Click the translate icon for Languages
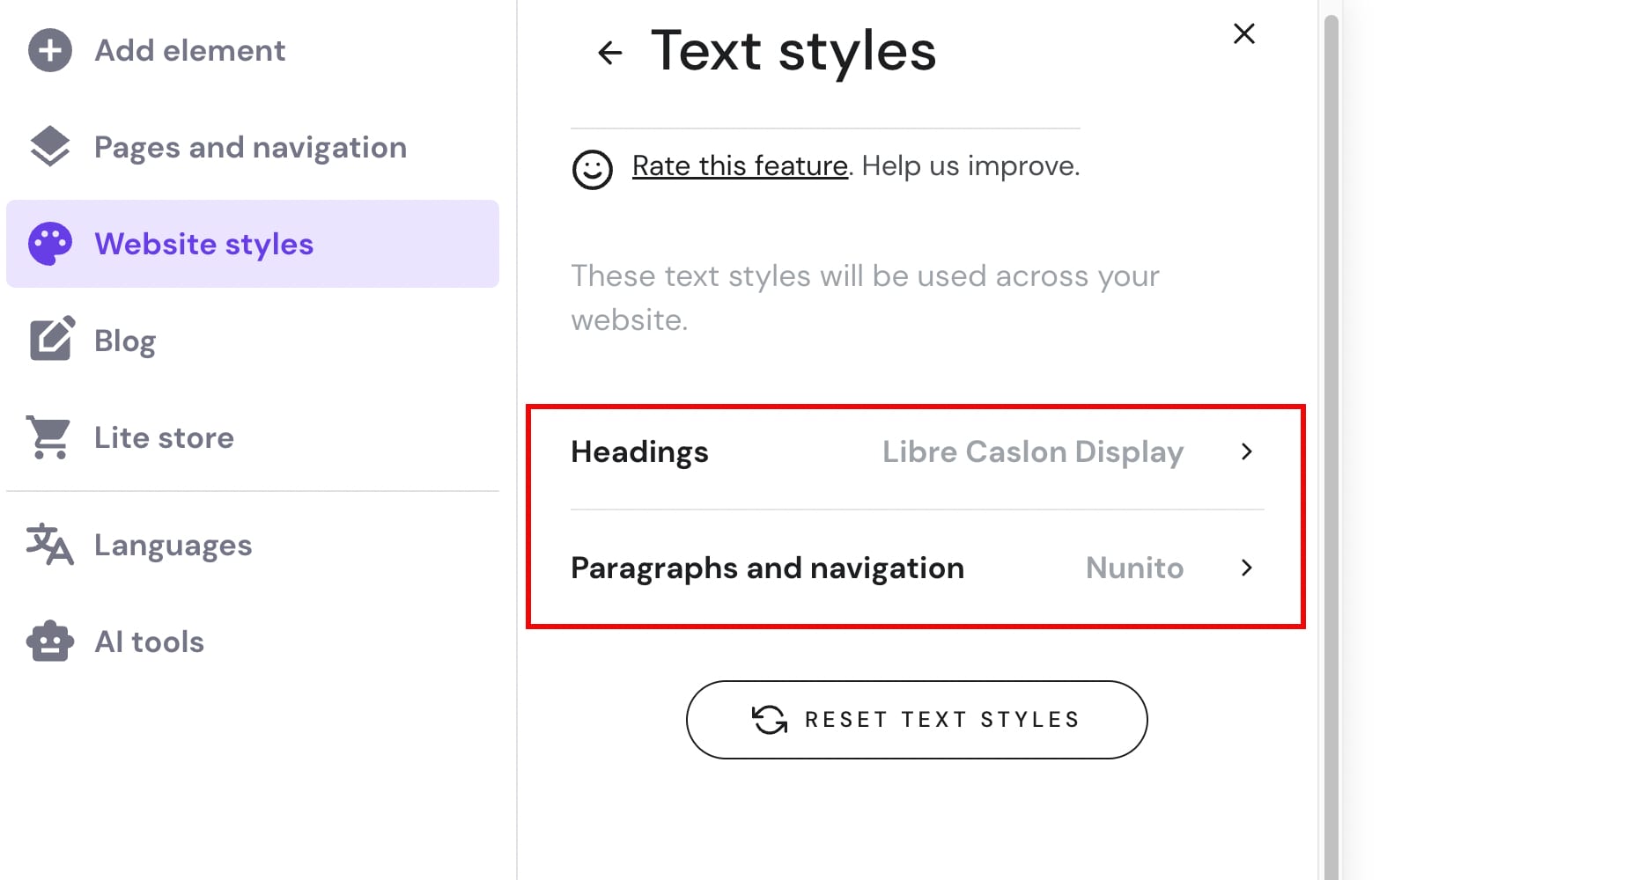1645x880 pixels. [49, 545]
